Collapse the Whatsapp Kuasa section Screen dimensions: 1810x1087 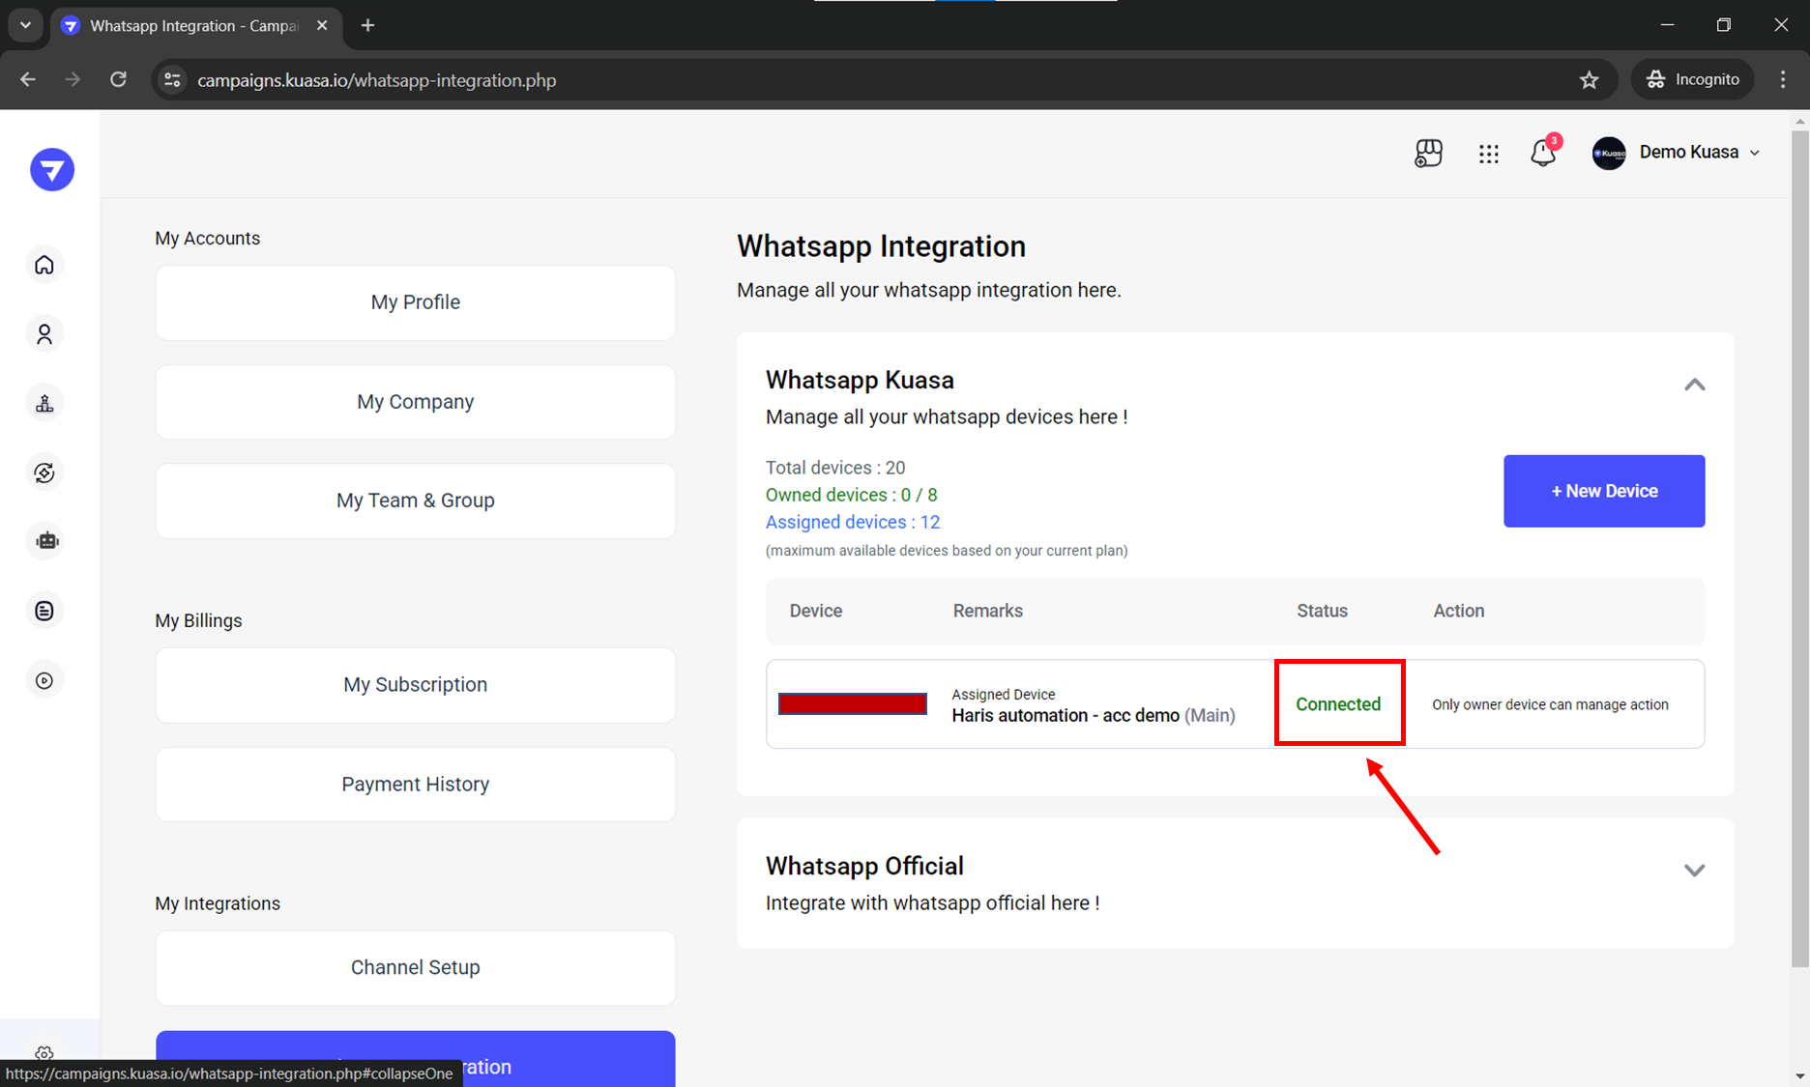coord(1694,385)
